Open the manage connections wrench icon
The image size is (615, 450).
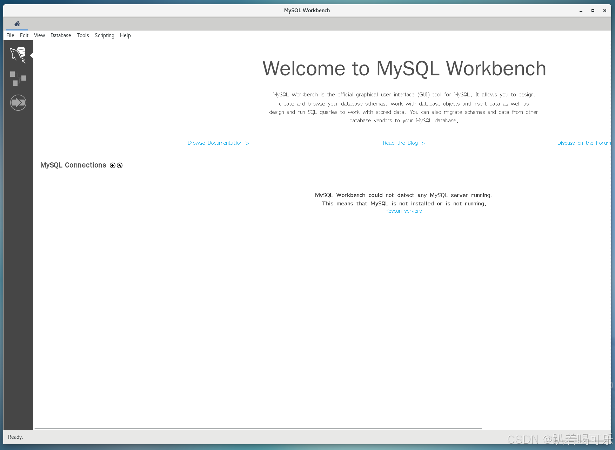[120, 165]
